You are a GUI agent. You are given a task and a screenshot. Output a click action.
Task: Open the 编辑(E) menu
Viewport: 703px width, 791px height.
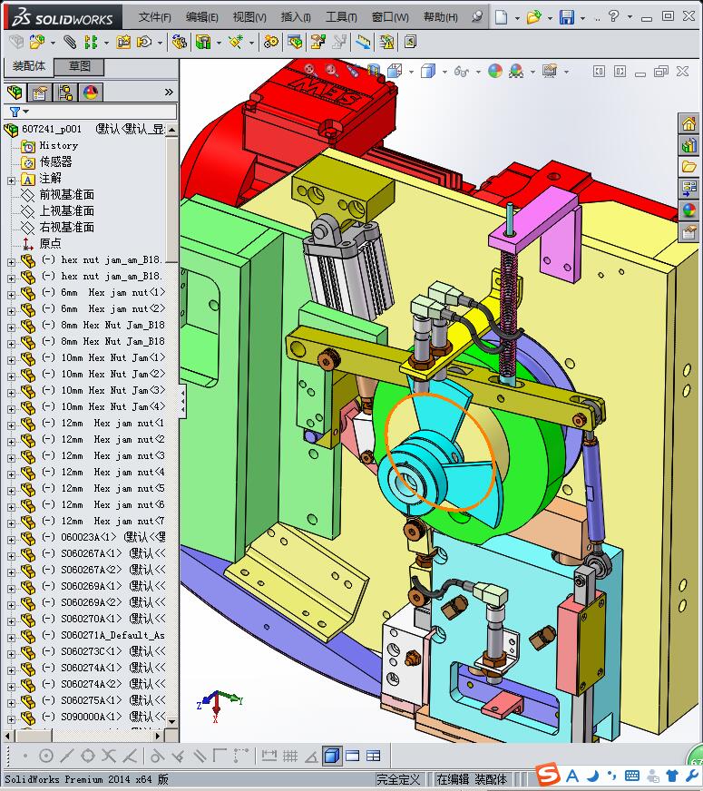201,17
